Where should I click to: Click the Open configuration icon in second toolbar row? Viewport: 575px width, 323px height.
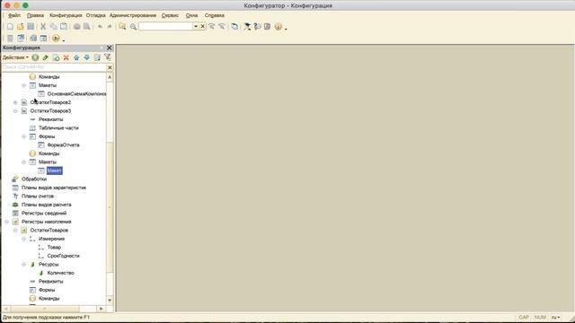pos(10,38)
